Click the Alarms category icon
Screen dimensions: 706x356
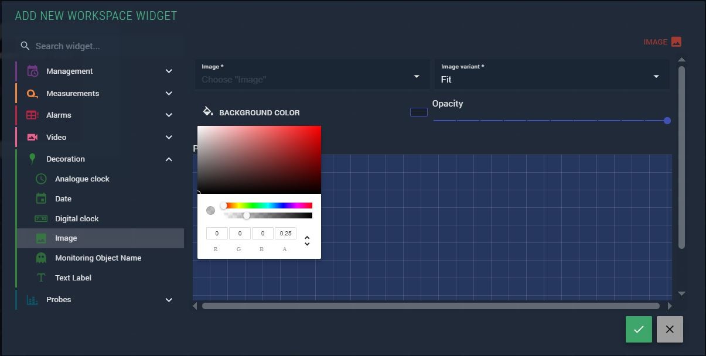(33, 115)
